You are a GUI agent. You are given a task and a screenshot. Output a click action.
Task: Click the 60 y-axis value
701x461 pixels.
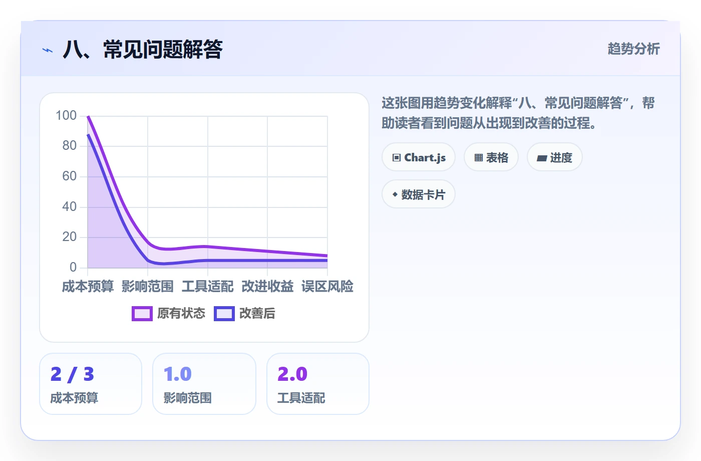[x=70, y=176]
